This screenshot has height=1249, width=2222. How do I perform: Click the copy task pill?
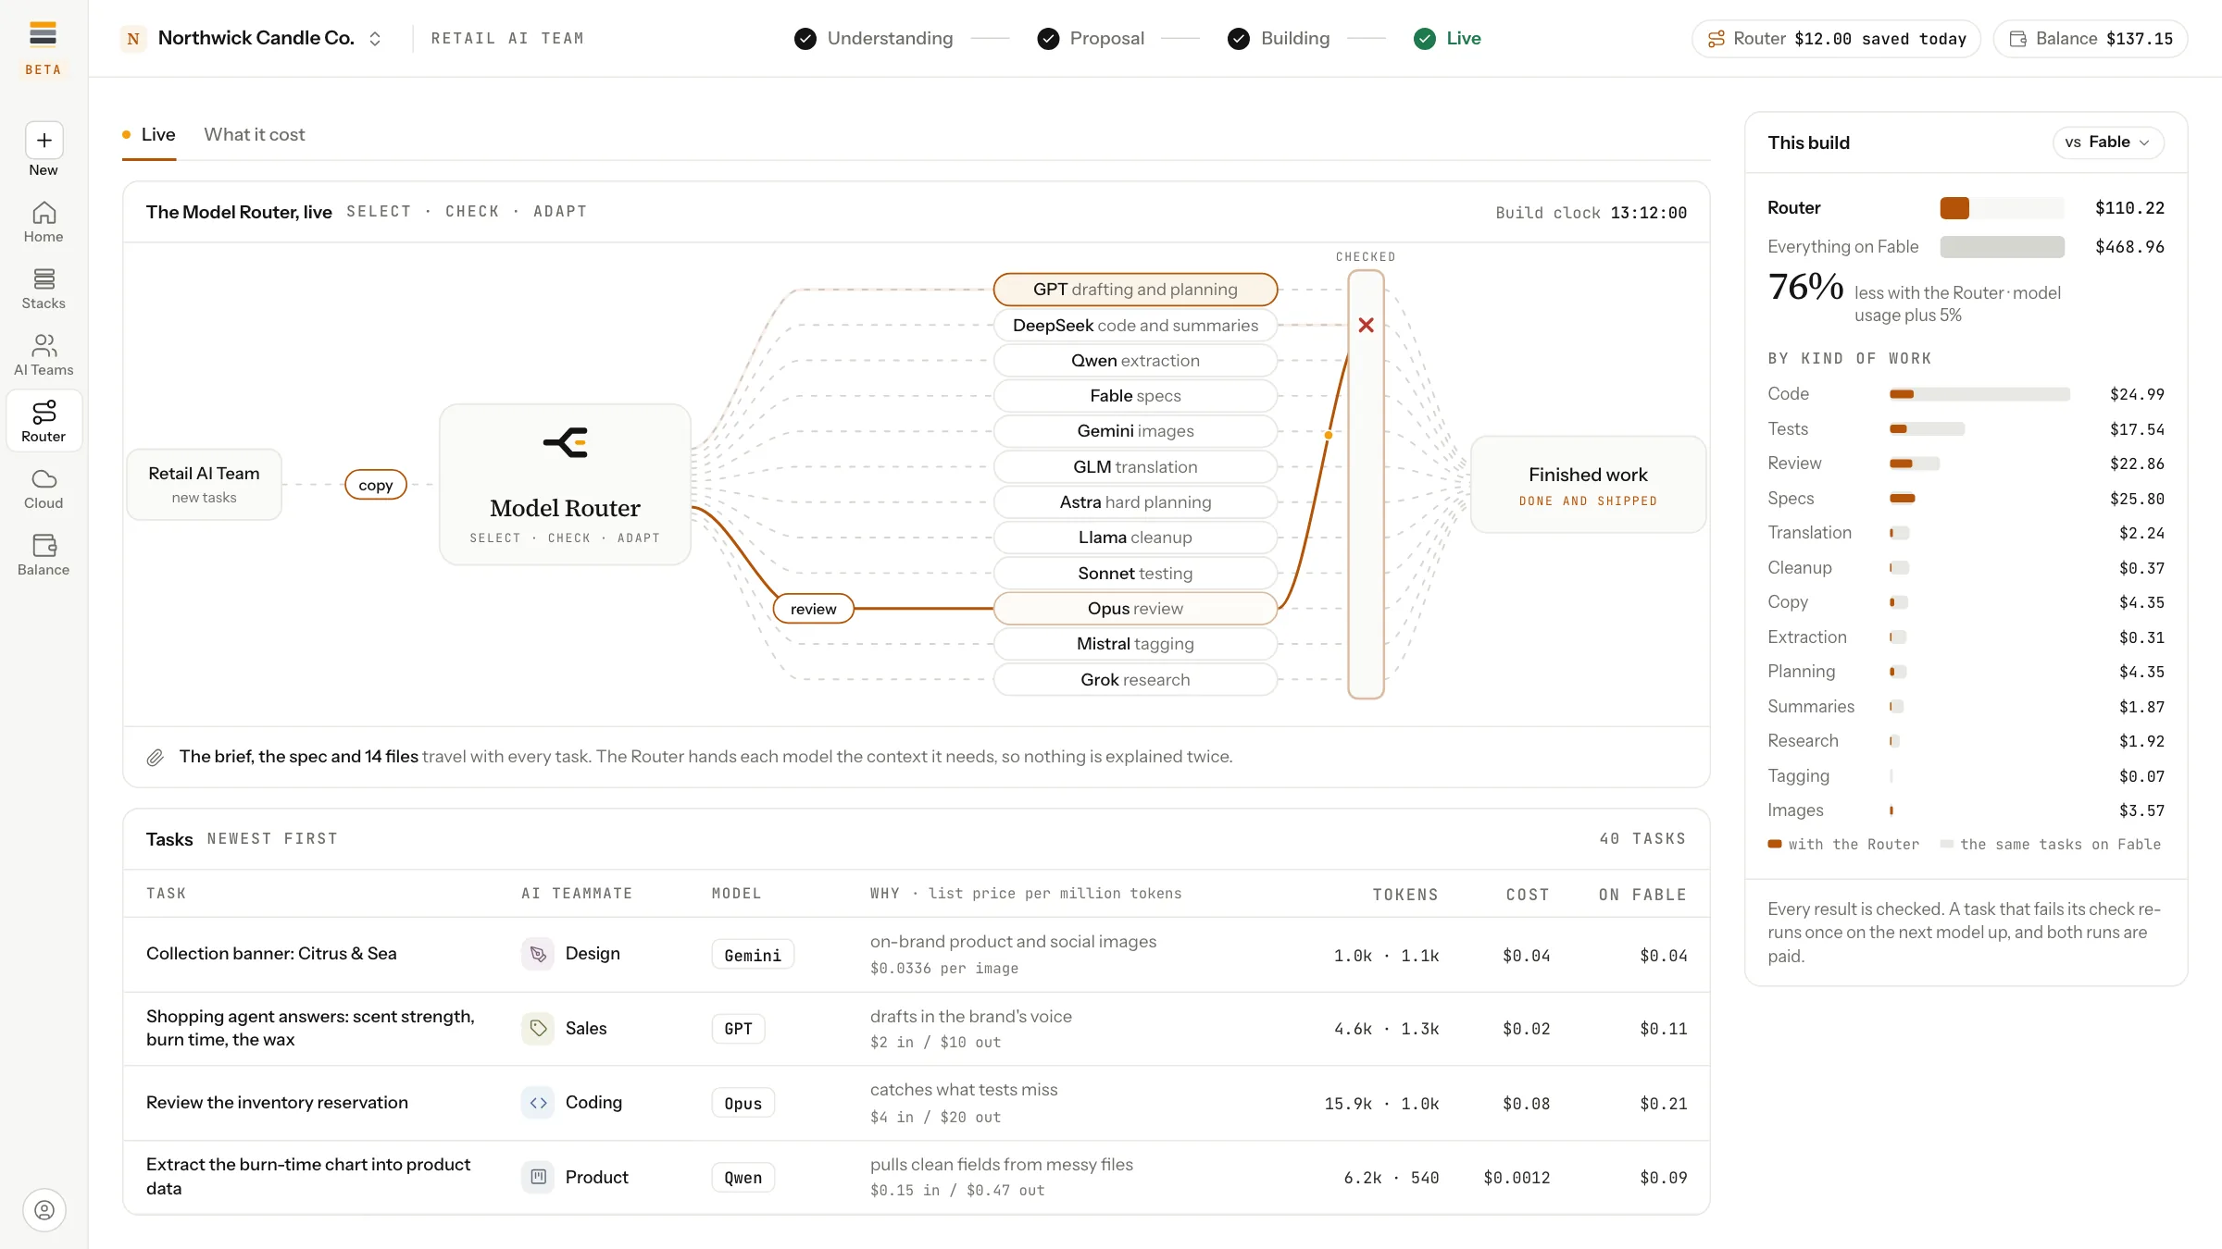click(x=376, y=485)
